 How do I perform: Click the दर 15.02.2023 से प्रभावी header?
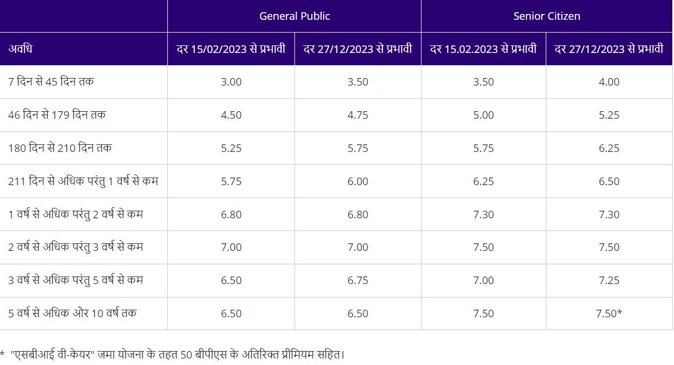click(483, 49)
